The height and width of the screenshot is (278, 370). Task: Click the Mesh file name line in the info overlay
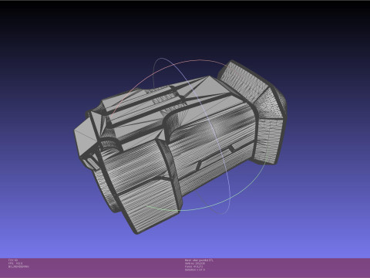click(199, 260)
